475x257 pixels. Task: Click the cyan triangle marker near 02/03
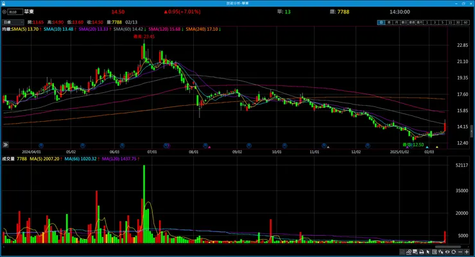(427, 147)
